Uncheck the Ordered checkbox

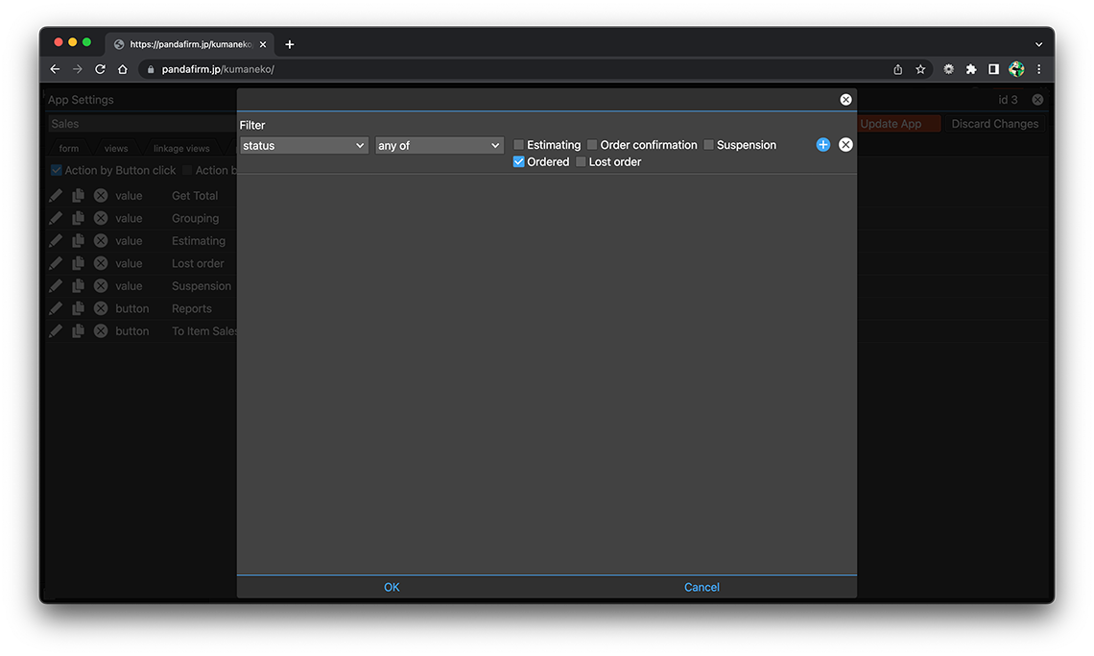(519, 162)
